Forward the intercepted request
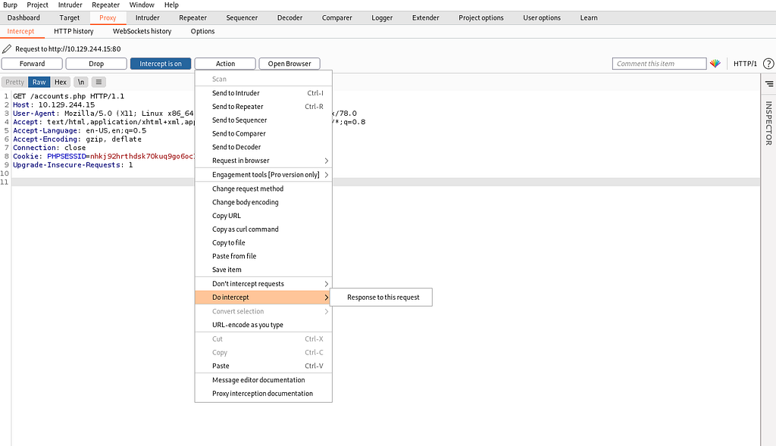The width and height of the screenshot is (776, 446). tap(32, 64)
